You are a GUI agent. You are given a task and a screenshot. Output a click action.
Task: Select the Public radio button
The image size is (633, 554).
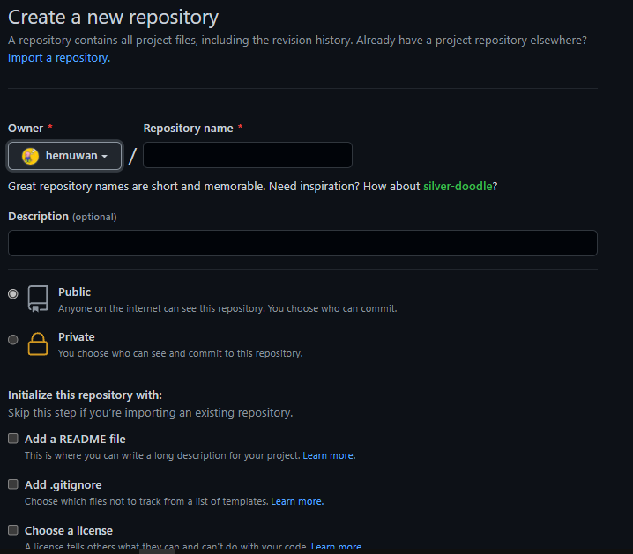coord(13,294)
